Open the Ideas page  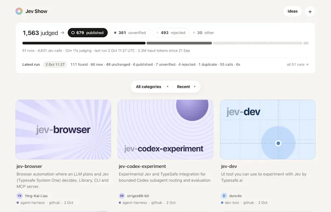point(293,12)
